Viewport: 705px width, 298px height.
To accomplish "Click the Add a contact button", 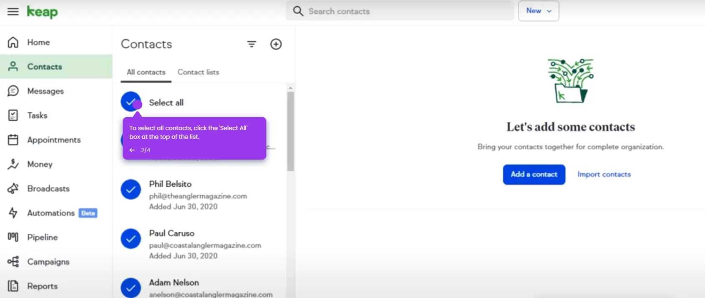I will 534,174.
